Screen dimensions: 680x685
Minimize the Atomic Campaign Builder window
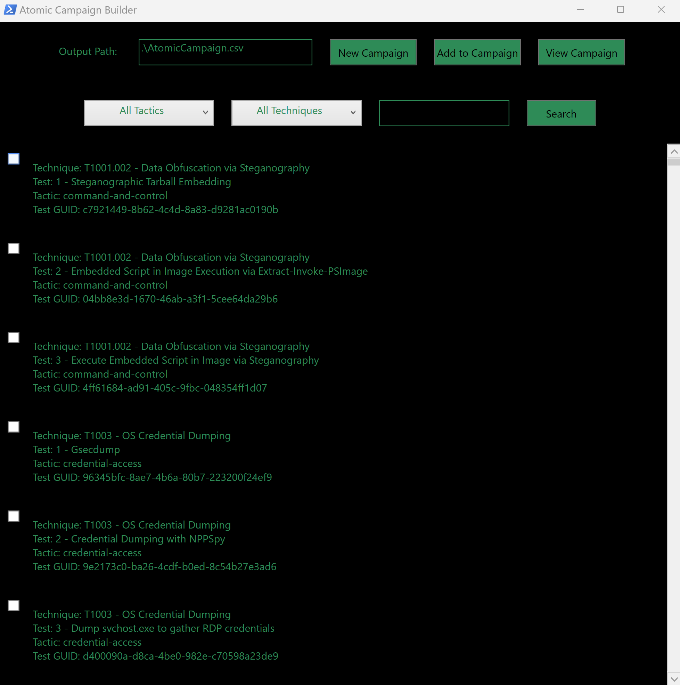tap(580, 10)
